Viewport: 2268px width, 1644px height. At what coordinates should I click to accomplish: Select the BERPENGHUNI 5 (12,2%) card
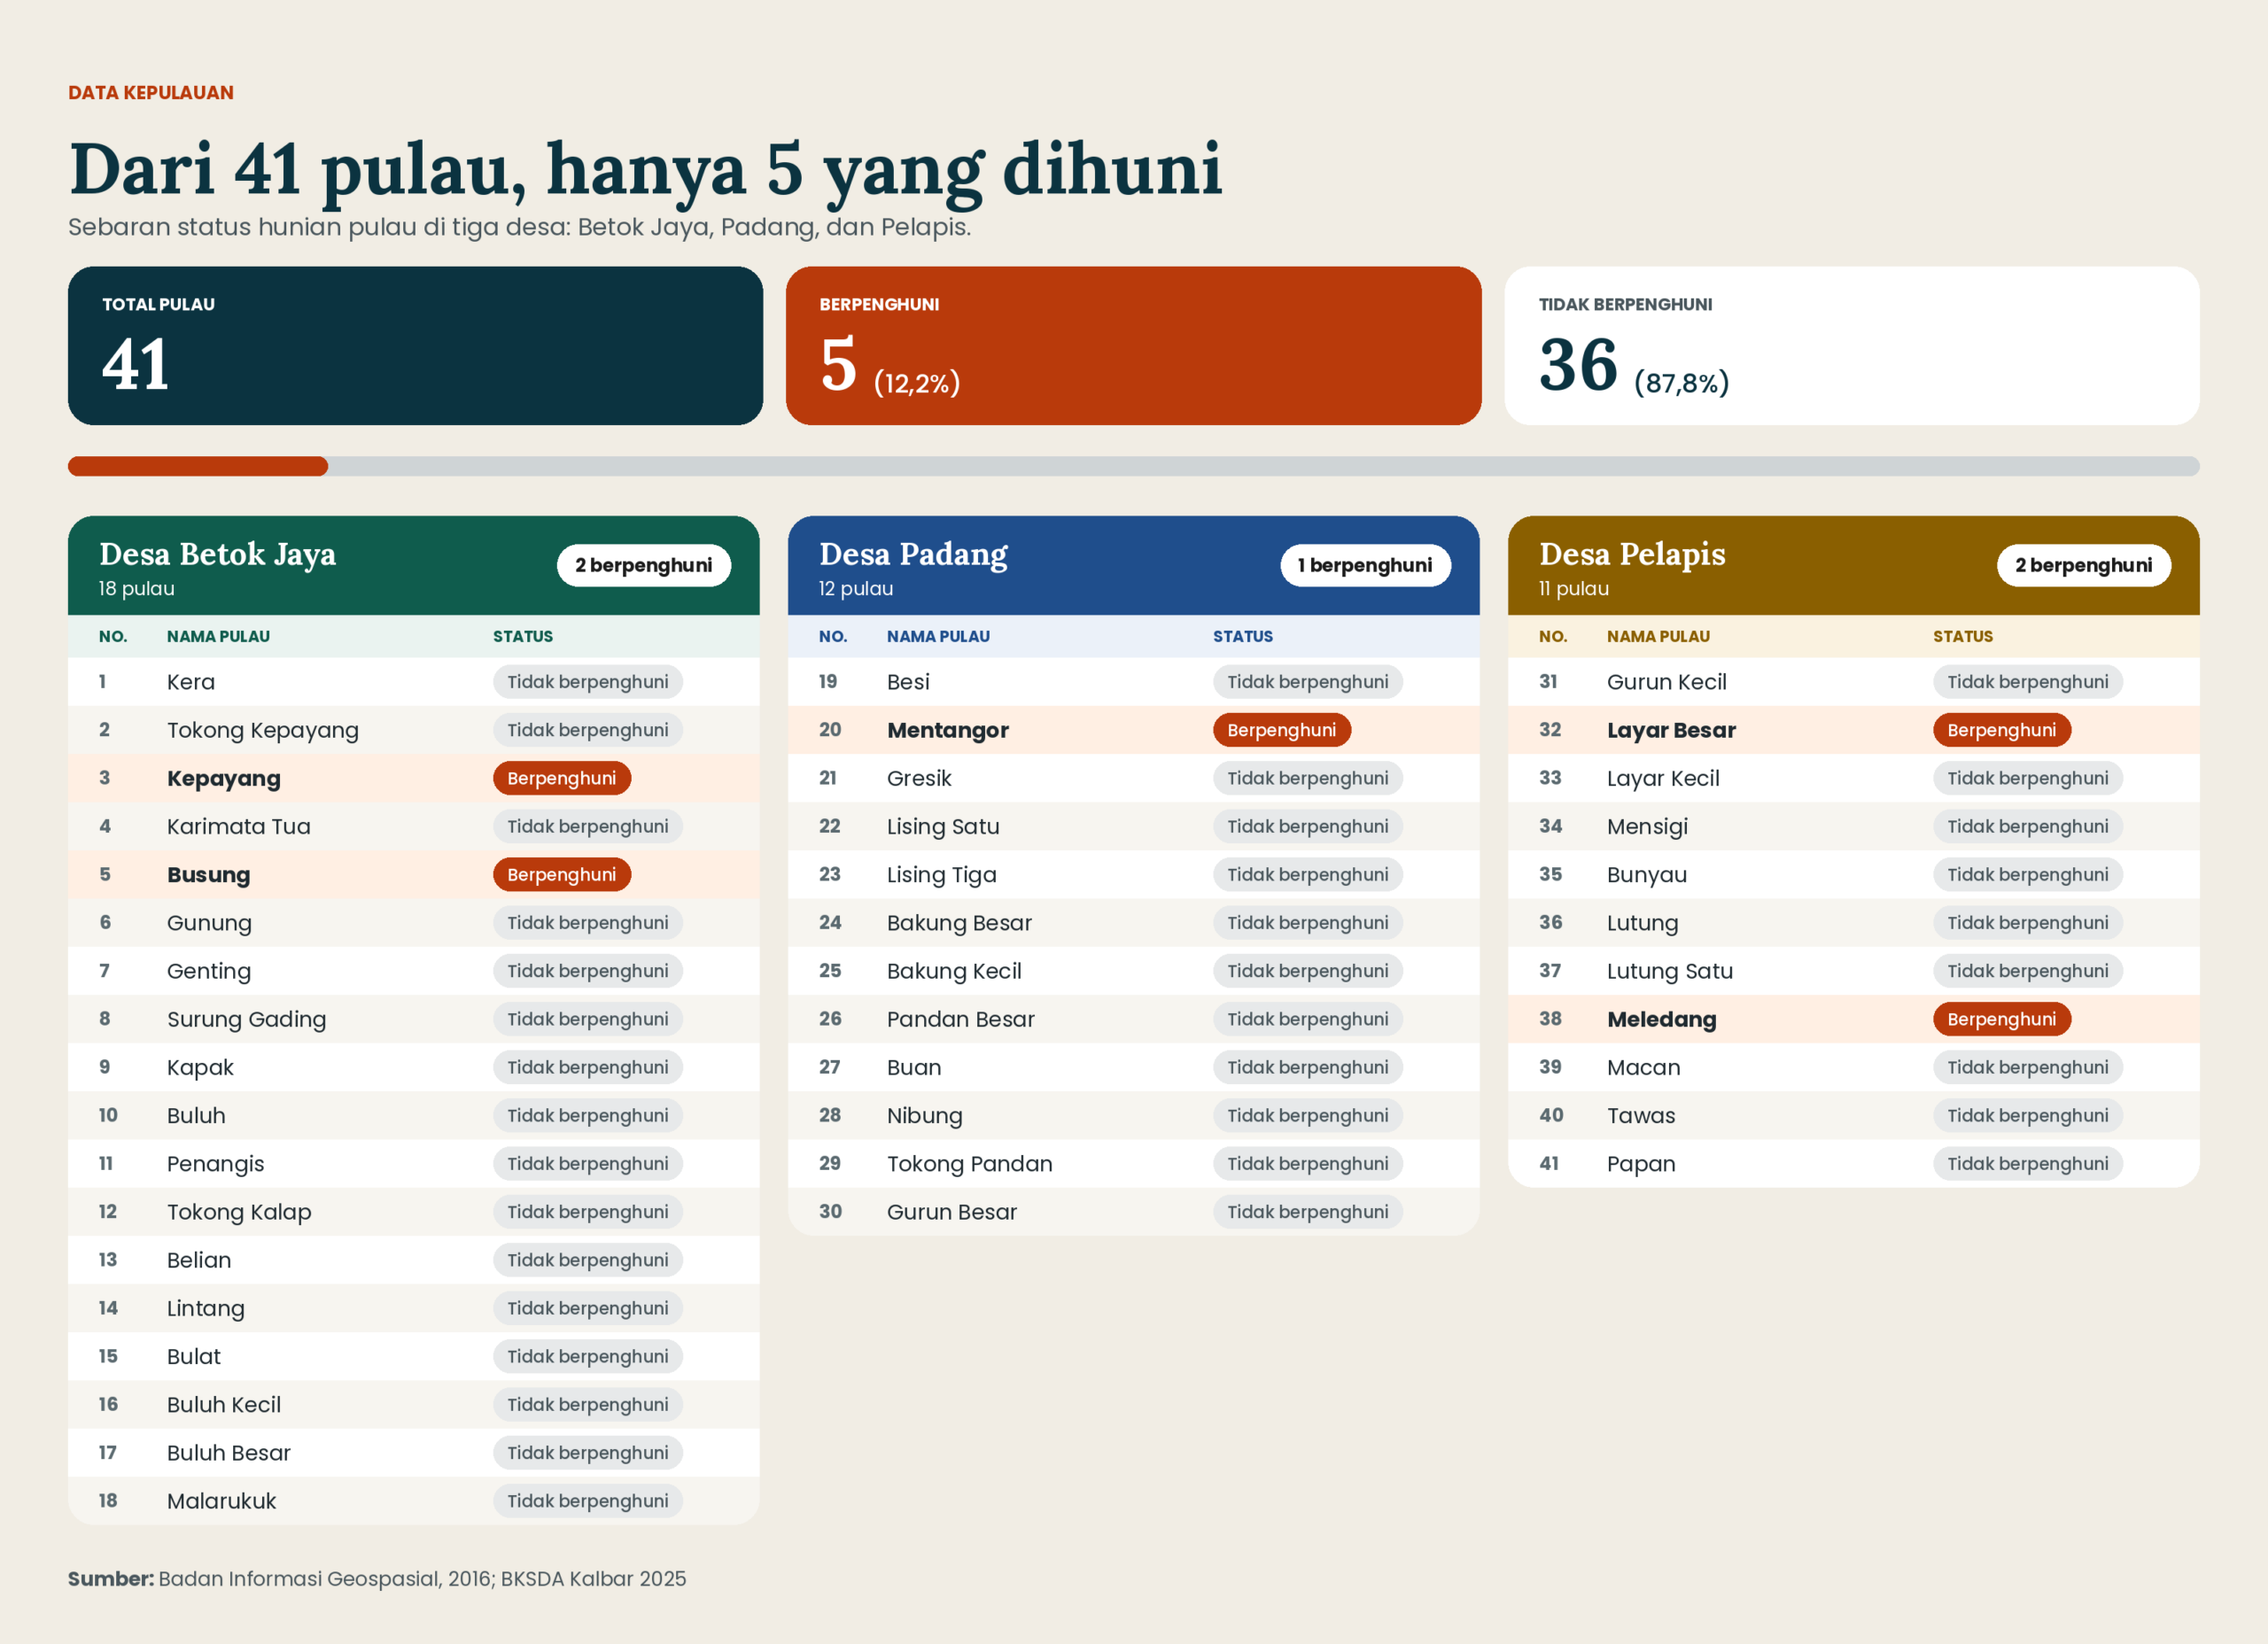(x=1133, y=345)
